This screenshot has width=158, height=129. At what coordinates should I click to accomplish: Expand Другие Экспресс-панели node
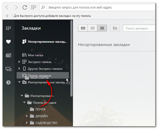19,69
